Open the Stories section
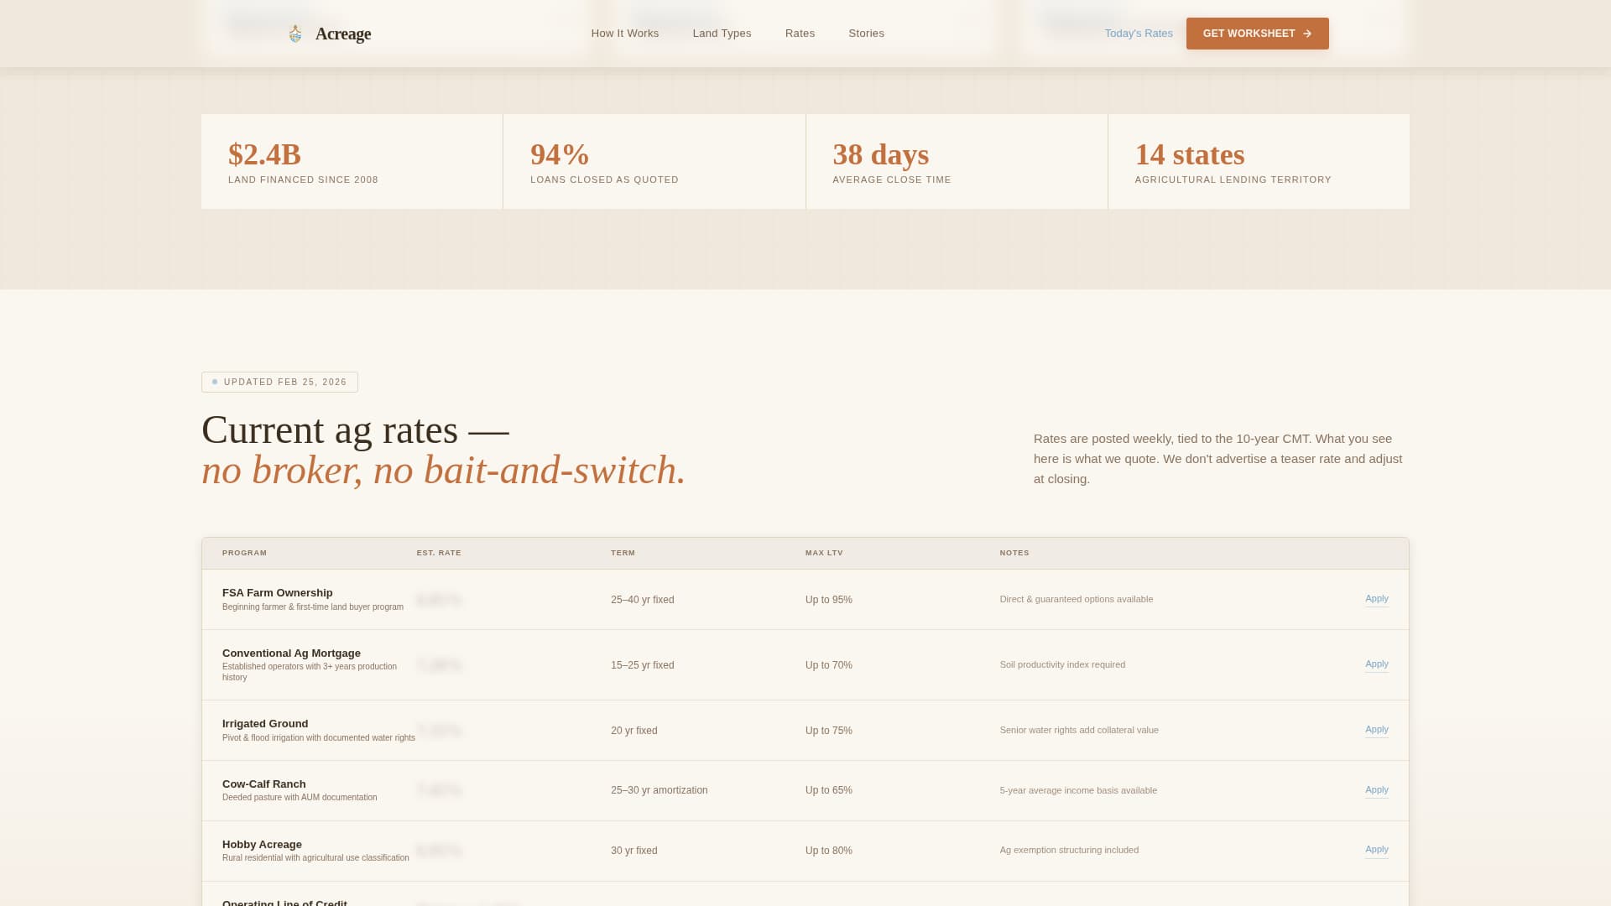Image resolution: width=1611 pixels, height=906 pixels. pos(867,34)
